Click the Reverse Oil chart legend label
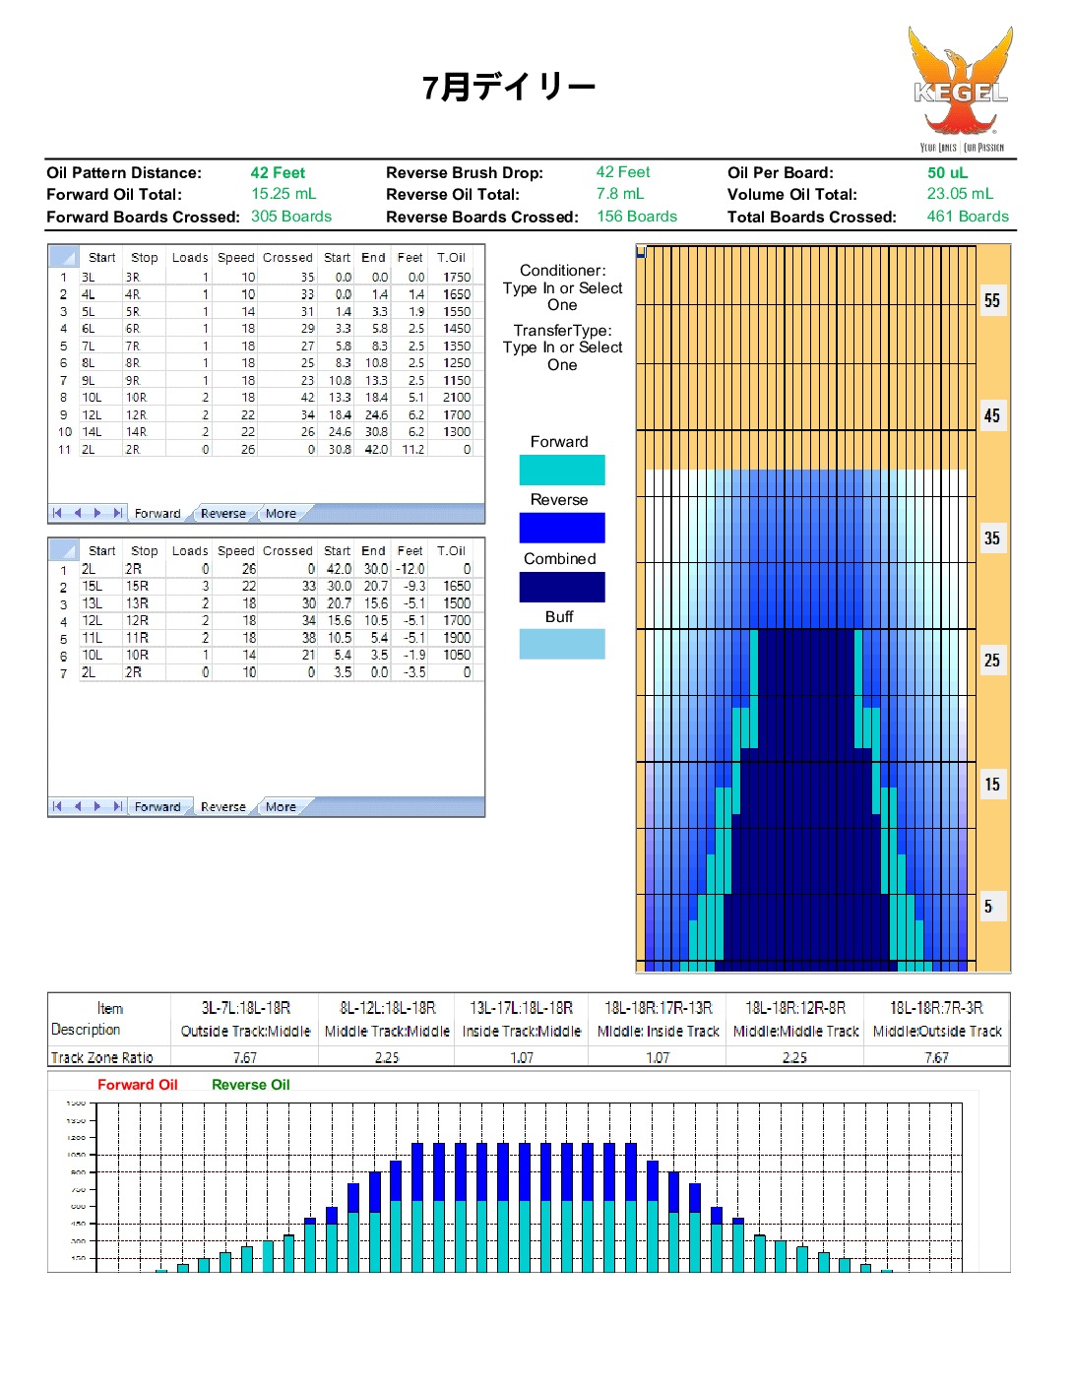The height and width of the screenshot is (1387, 1072). (251, 1085)
